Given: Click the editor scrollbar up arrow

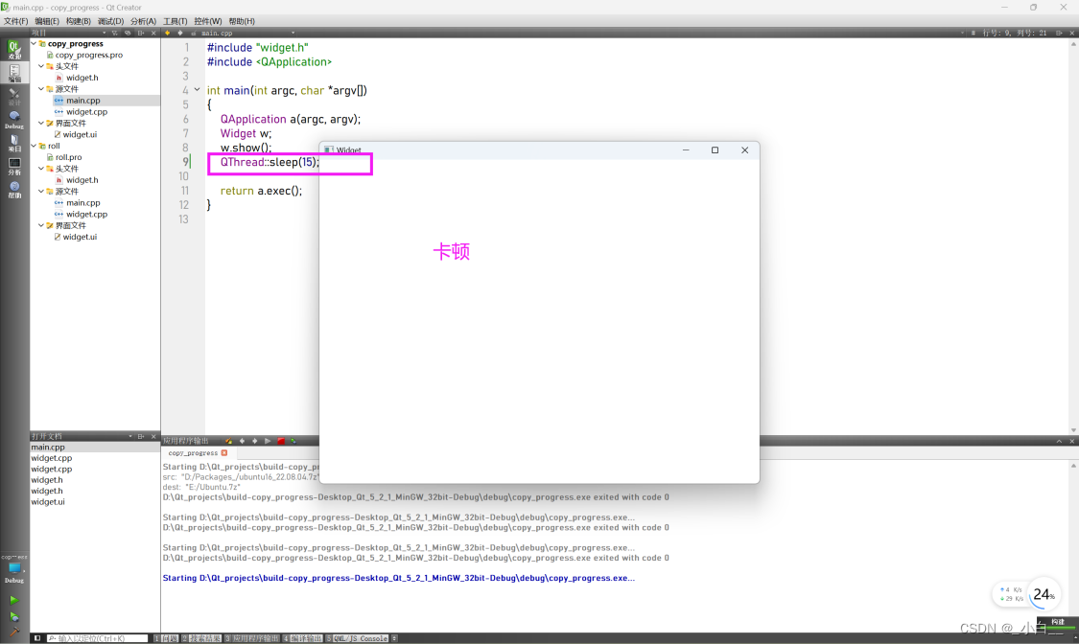Looking at the screenshot, I should pyautogui.click(x=1073, y=44).
